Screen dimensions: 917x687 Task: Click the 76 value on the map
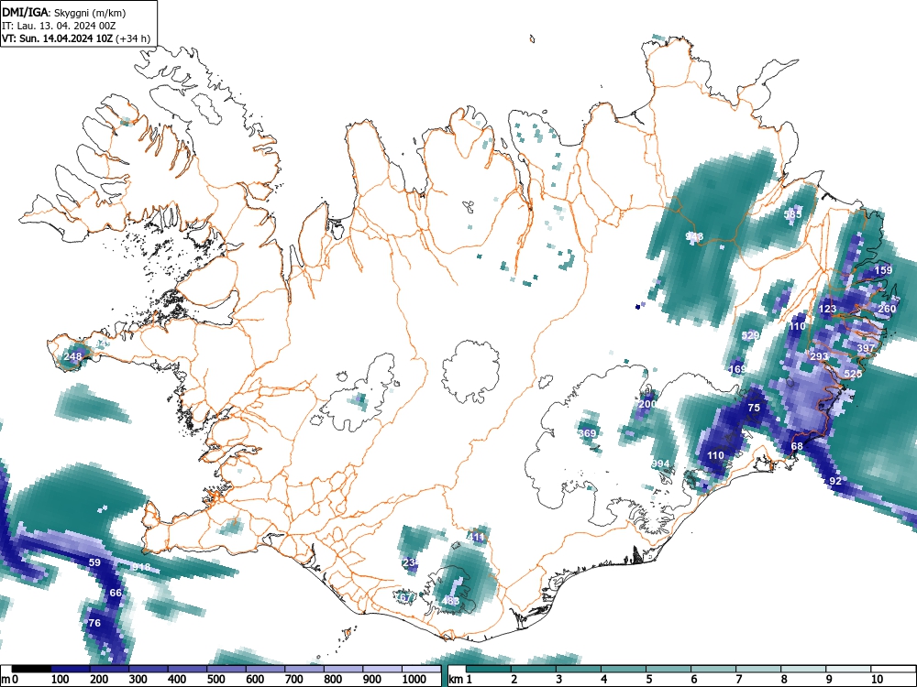click(x=94, y=623)
